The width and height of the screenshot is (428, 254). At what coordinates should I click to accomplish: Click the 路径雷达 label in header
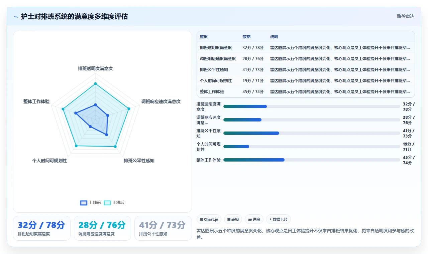coord(406,16)
